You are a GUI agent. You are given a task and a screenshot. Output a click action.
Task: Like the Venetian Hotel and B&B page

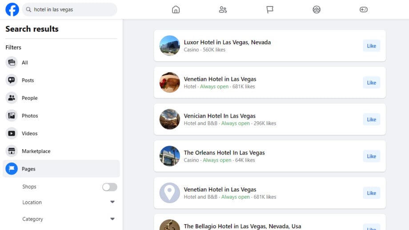pos(372,193)
